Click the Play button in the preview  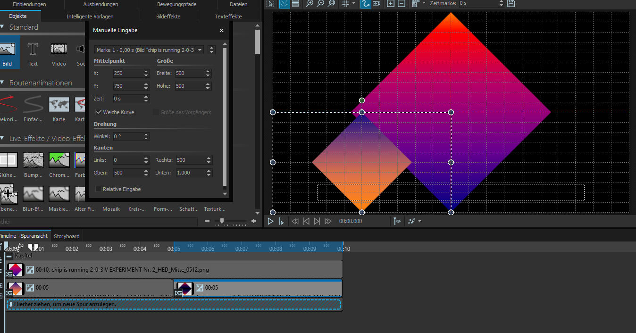coord(271,221)
